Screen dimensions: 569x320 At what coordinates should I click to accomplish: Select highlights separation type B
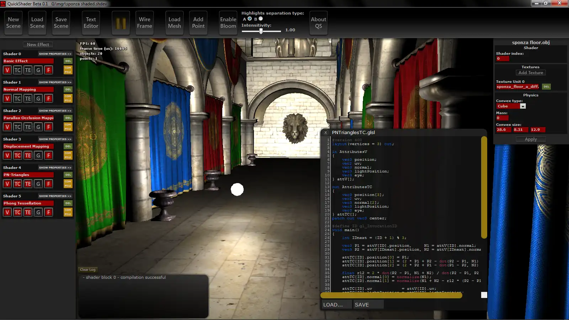(261, 19)
